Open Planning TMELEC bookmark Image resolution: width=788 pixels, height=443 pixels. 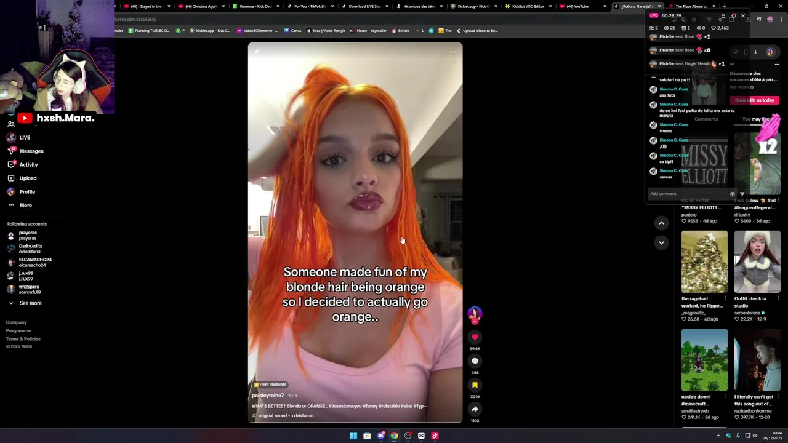149,30
